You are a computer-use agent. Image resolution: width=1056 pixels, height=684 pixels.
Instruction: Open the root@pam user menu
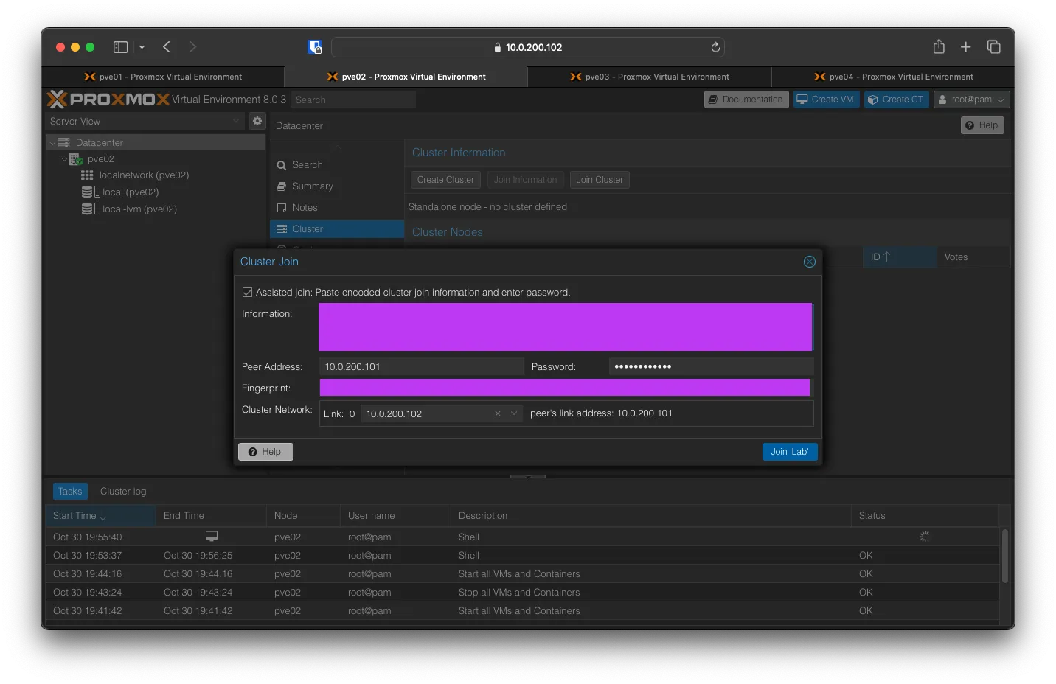[x=971, y=100]
